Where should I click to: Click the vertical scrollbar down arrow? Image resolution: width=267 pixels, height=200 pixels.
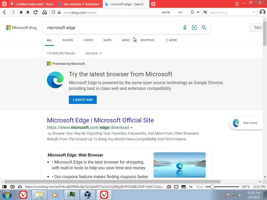[x=265, y=177]
